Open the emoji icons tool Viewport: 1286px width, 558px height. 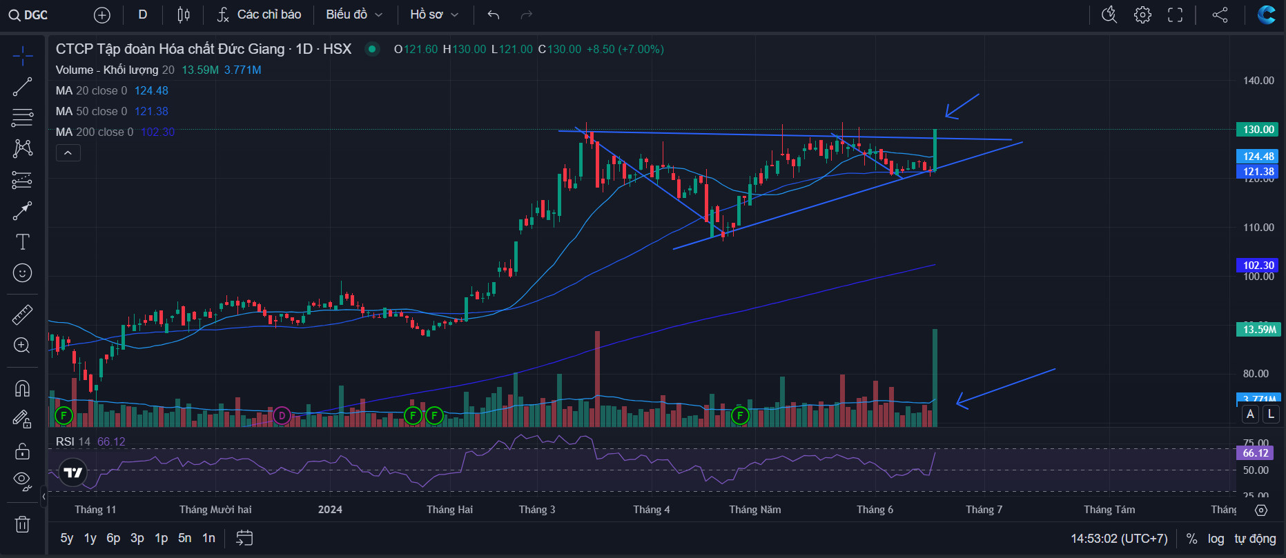[22, 273]
